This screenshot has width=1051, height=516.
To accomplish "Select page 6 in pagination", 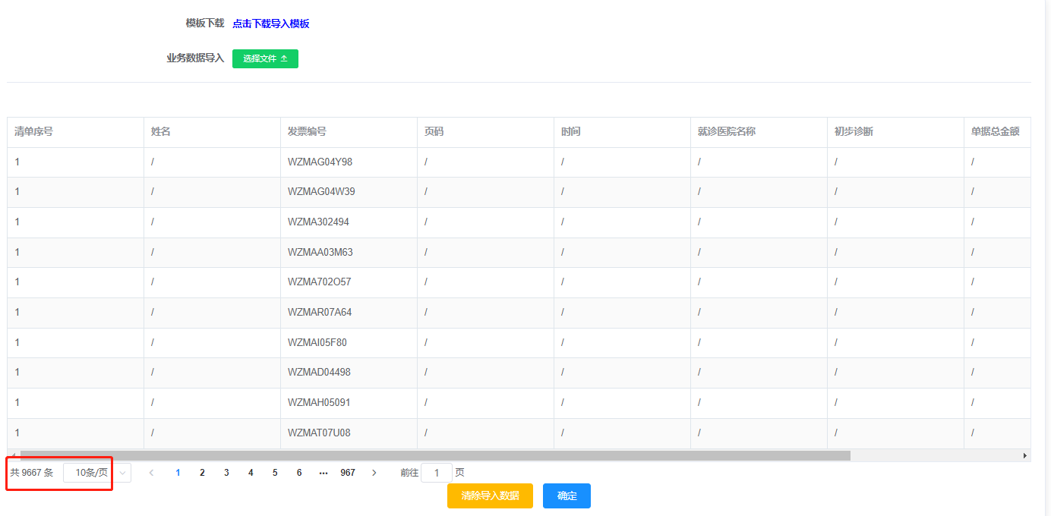I will 299,473.
